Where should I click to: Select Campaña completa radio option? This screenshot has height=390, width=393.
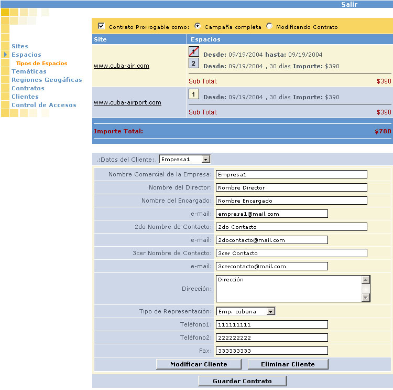[198, 26]
